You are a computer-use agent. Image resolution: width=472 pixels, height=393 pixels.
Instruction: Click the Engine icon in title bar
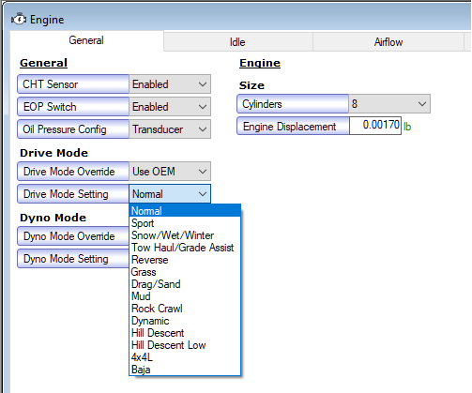[x=19, y=20]
